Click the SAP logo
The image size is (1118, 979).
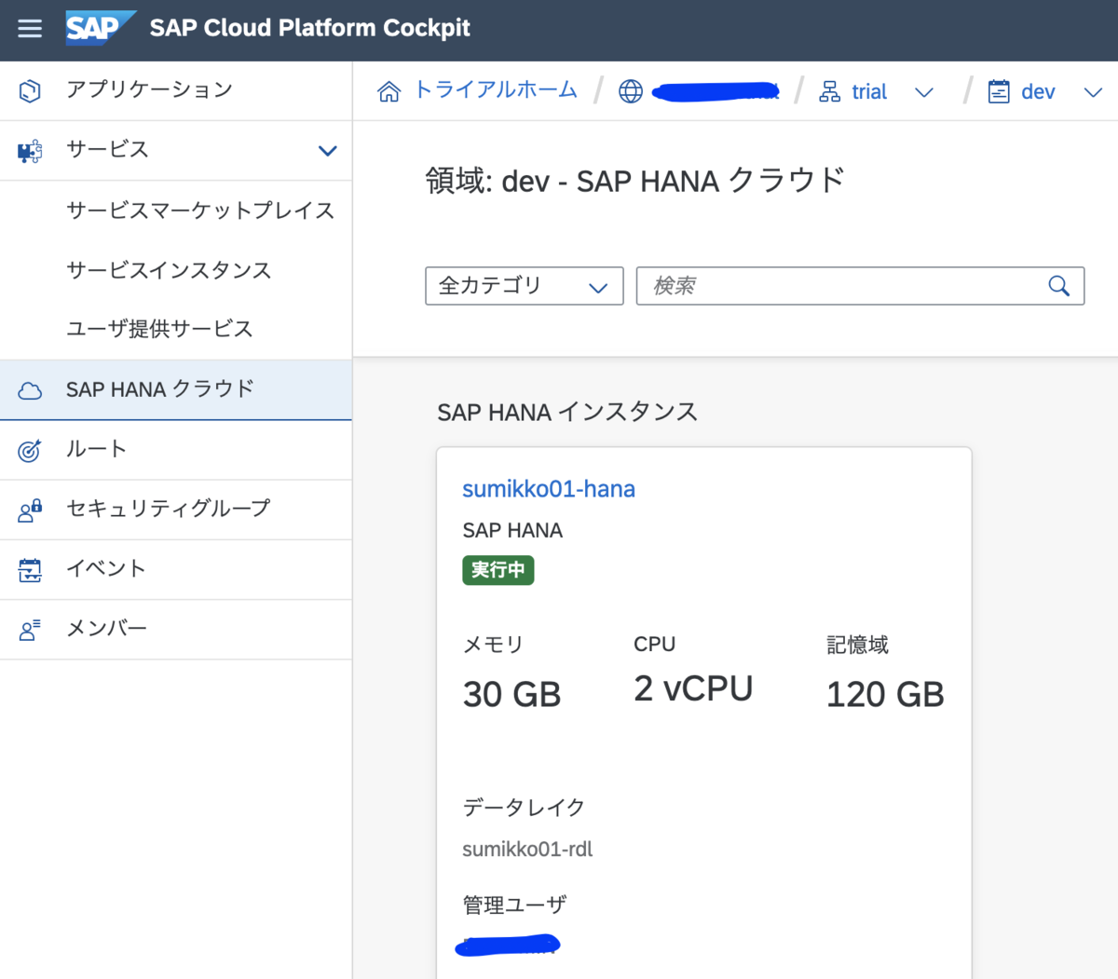point(101,28)
